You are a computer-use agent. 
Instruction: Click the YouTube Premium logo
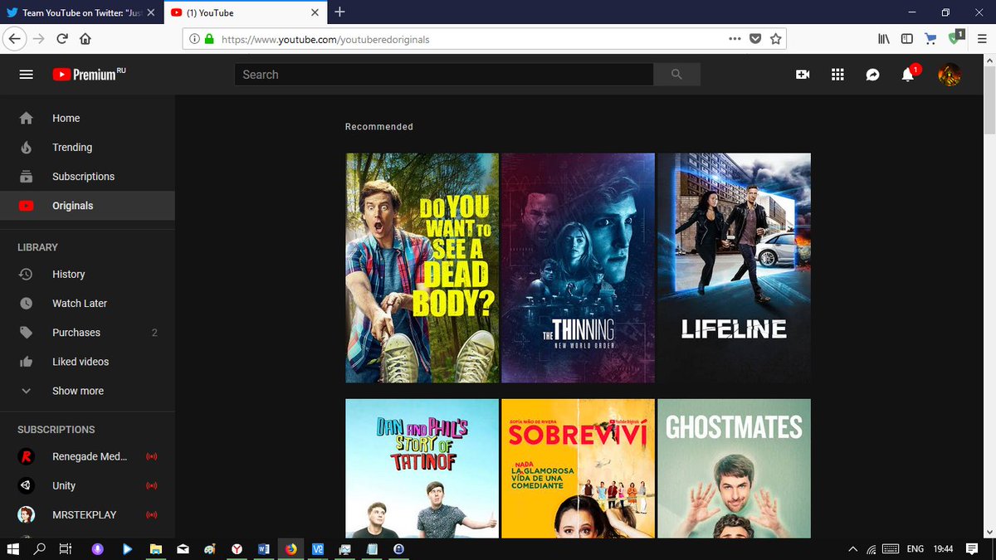point(89,75)
